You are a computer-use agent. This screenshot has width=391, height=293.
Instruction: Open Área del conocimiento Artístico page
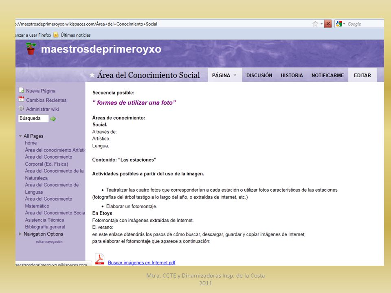click(x=55, y=150)
